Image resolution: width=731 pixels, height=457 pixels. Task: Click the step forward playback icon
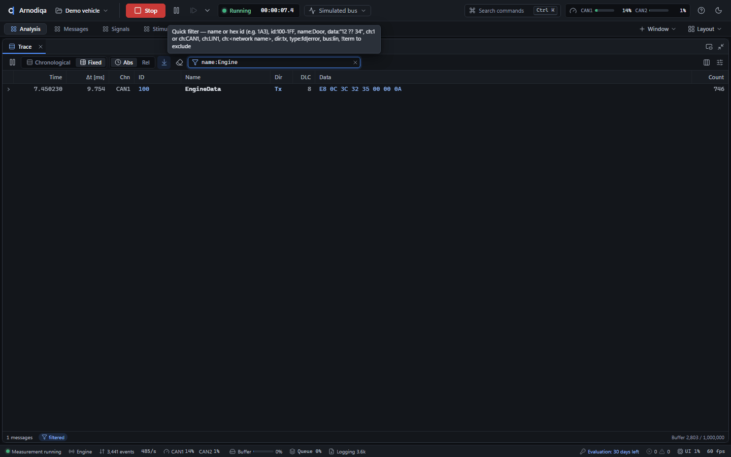pos(193,11)
